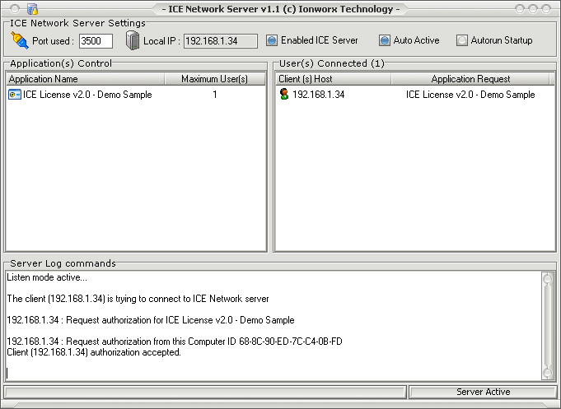This screenshot has height=409, width=561.
Task: Click the 'authorization accepted' log line
Action: tap(94, 352)
